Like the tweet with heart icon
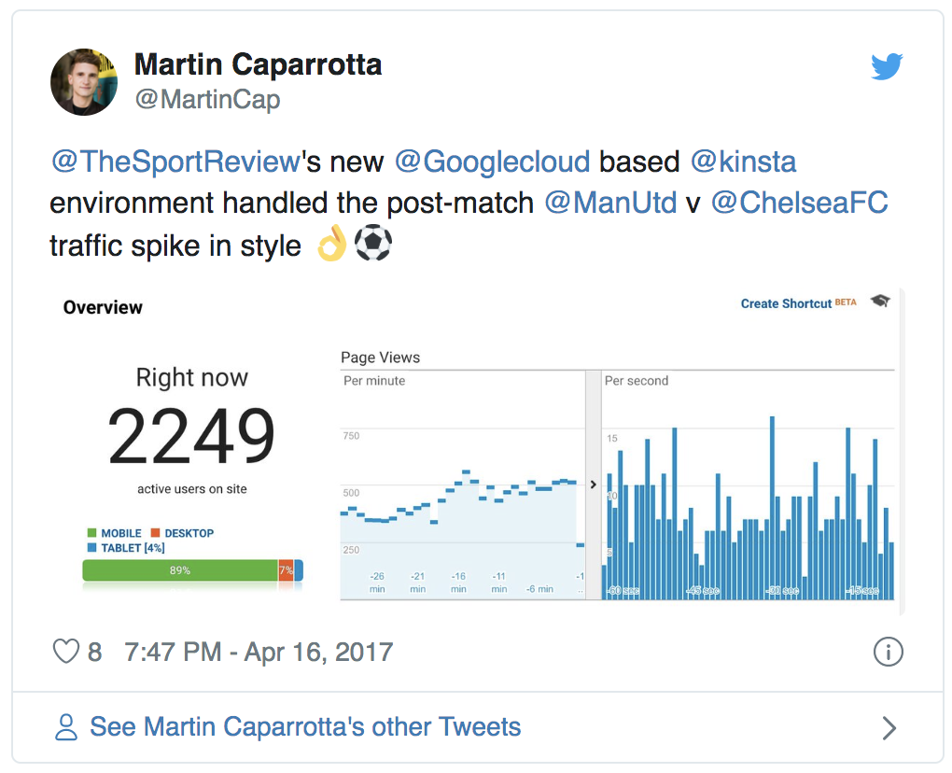This screenshot has height=773, width=952. [66, 652]
